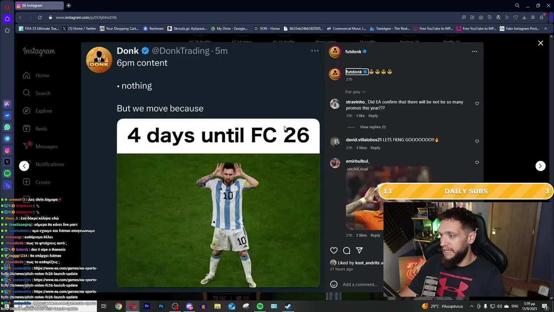Open futdonk profile link in header
Viewport: 554px width, 312px height.
(353, 52)
